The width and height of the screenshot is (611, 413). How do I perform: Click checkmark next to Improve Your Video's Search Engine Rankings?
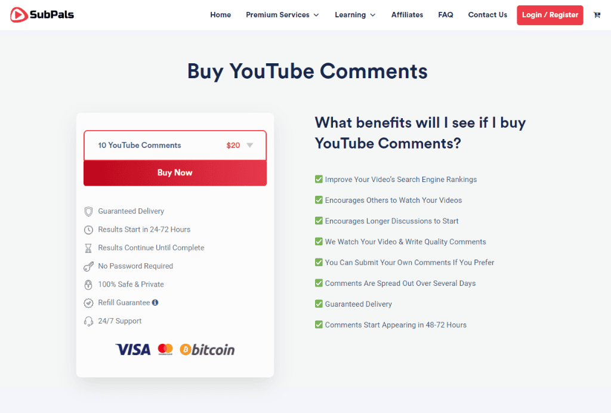319,179
